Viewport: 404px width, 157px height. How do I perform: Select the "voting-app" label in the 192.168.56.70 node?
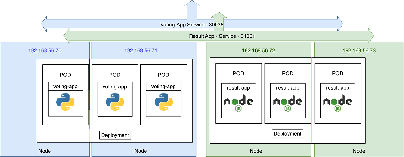[x=65, y=87]
